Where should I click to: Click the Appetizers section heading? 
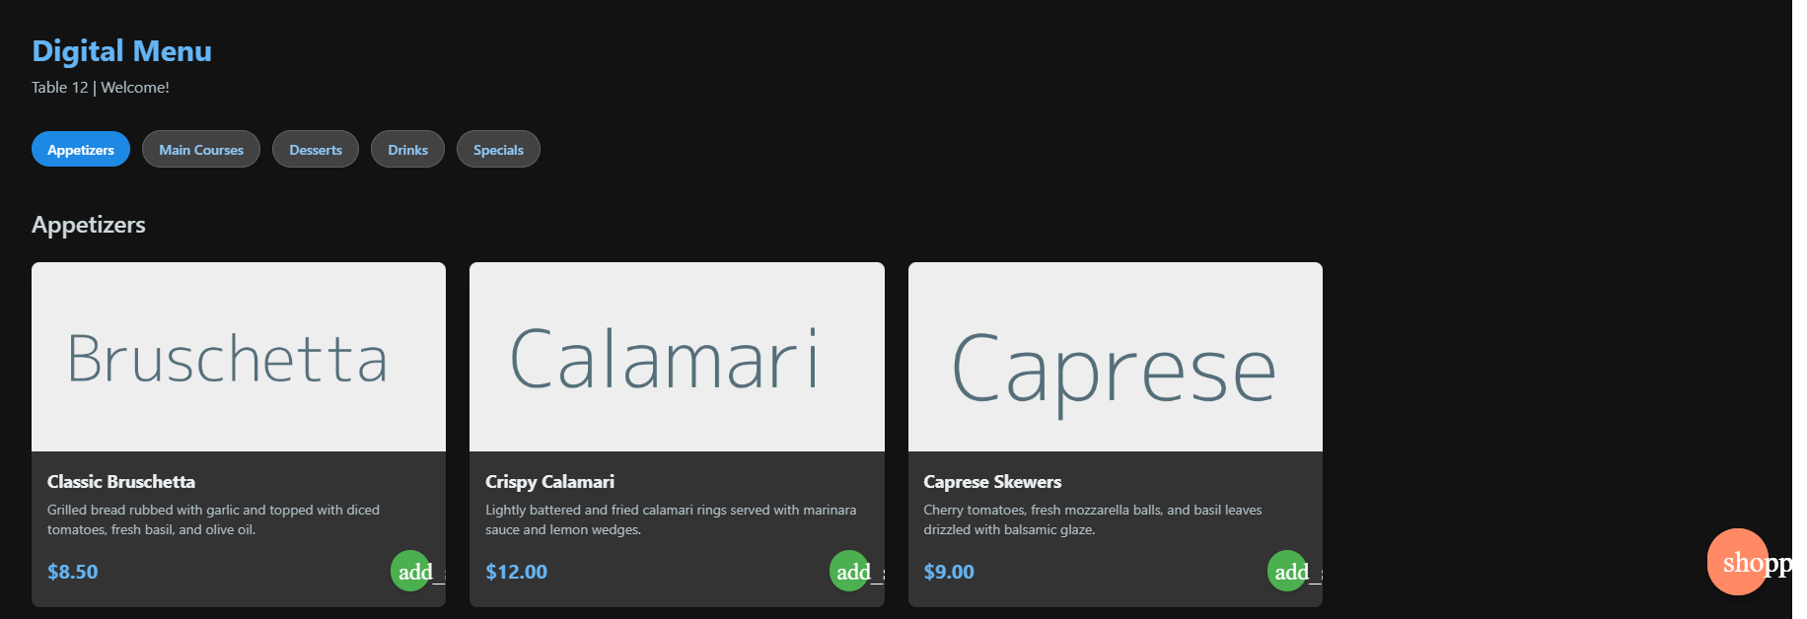[x=89, y=225]
